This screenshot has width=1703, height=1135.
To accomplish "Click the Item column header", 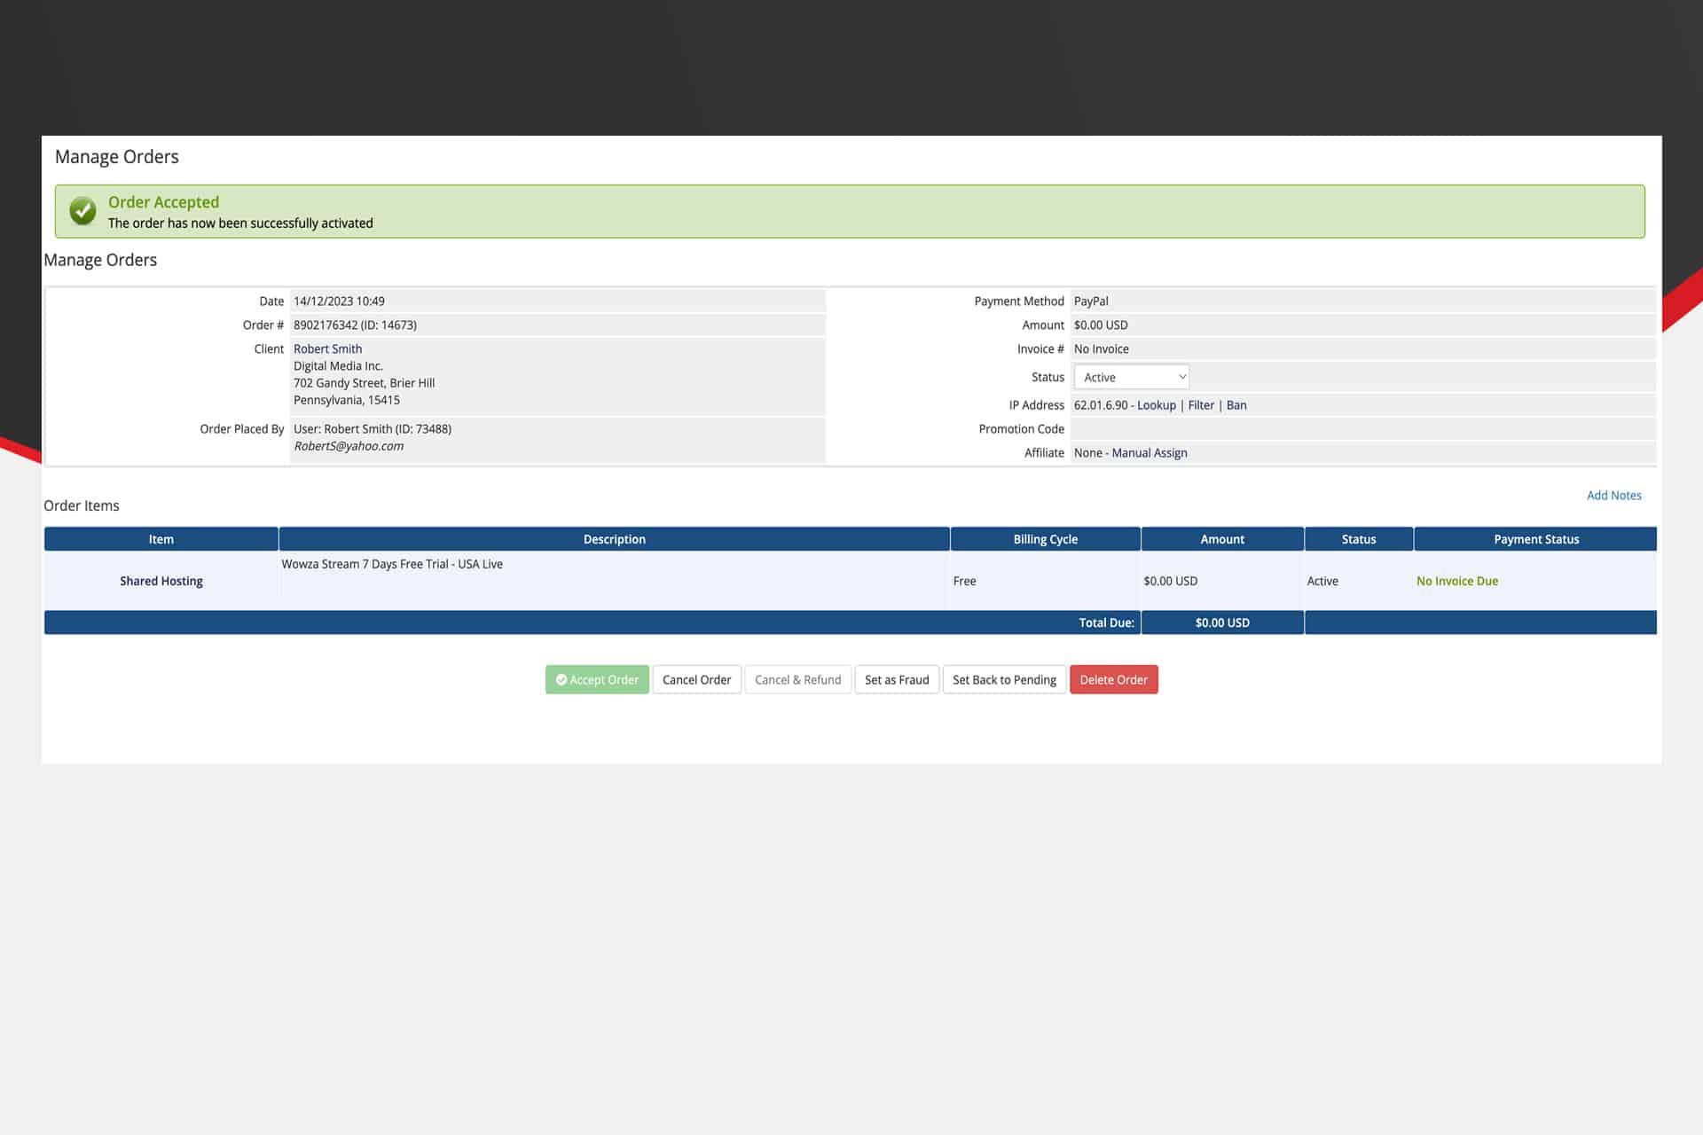I will tap(161, 539).
